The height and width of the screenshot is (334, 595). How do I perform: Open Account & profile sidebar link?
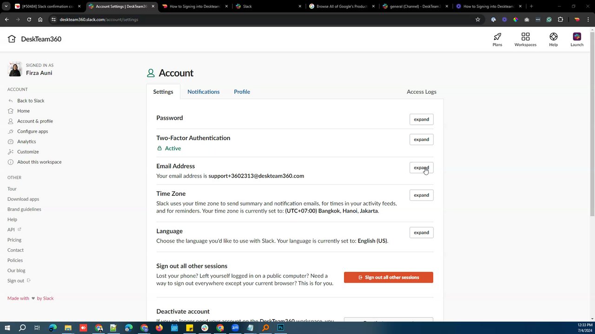35,121
